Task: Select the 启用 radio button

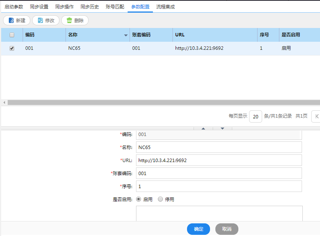Action: (139, 199)
